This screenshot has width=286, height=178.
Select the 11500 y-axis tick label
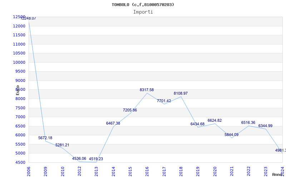pos(19,35)
